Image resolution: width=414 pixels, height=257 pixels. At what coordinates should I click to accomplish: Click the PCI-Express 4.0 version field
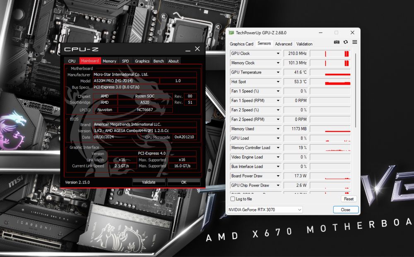pyautogui.click(x=152, y=153)
